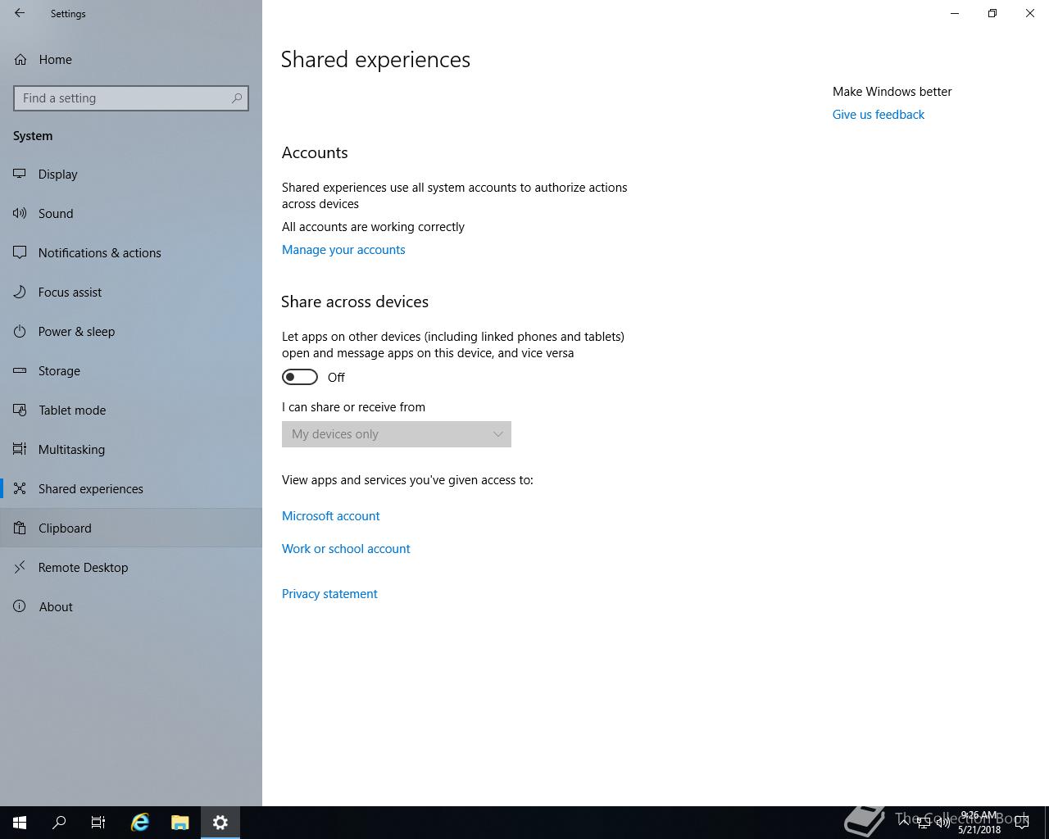The width and height of the screenshot is (1049, 839).
Task: Minimize the Settings window
Action: click(955, 13)
